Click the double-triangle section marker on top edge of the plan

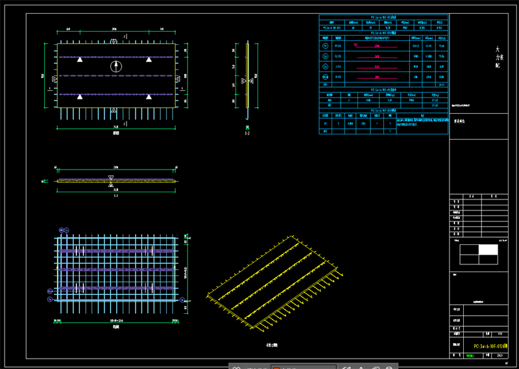click(x=114, y=41)
